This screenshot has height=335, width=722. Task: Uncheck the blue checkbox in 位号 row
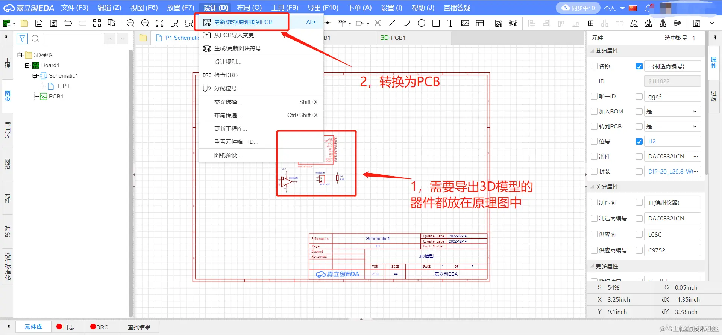639,141
